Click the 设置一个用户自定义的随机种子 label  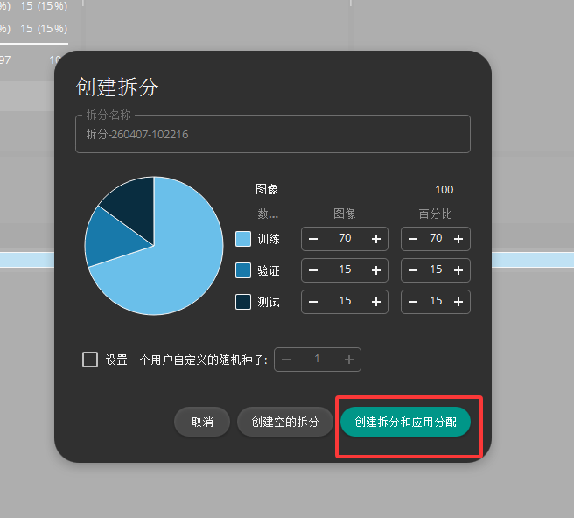coord(186,360)
